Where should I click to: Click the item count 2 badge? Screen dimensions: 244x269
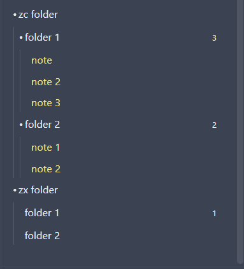(x=214, y=125)
